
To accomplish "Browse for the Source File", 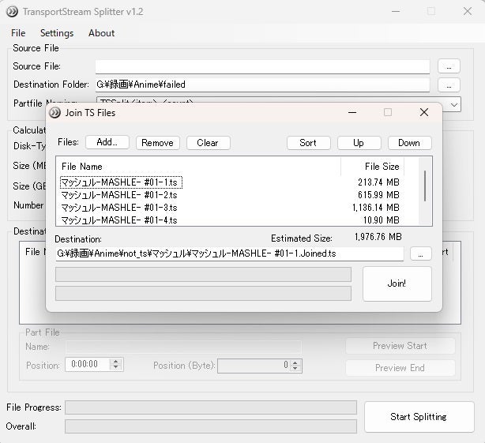I will (448, 66).
